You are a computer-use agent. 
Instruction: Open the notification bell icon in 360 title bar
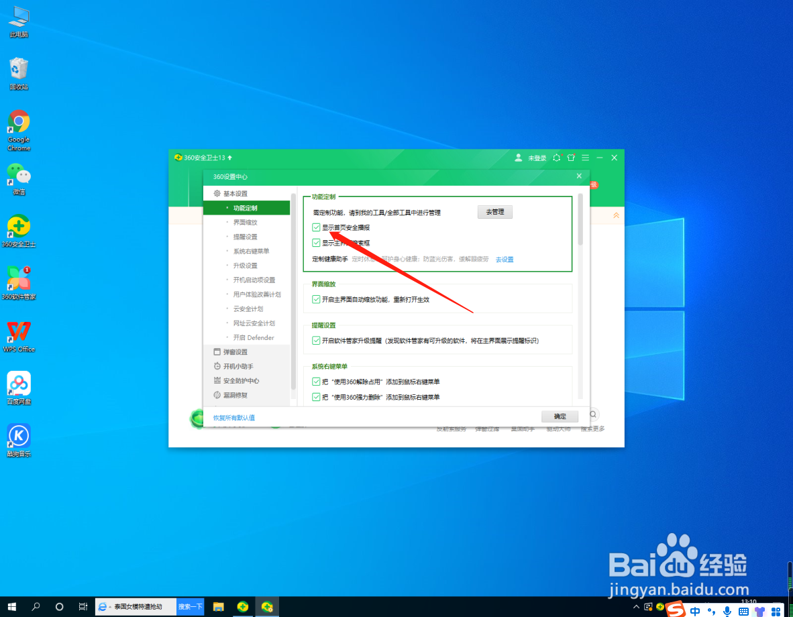557,158
